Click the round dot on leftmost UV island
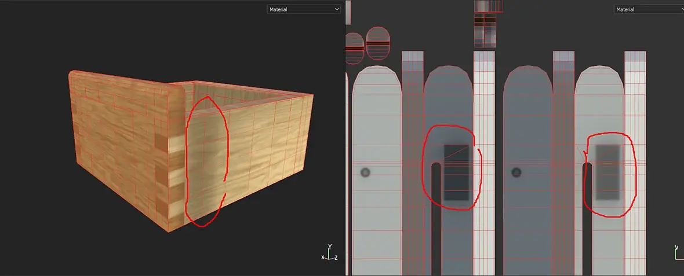The width and height of the screenshot is (684, 276). [x=365, y=172]
